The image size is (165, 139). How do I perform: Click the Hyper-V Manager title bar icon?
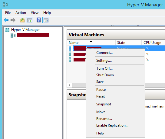coord(5,5)
